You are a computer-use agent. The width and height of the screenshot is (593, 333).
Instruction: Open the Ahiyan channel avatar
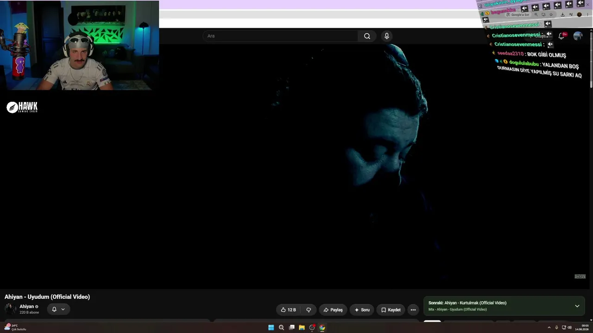pyautogui.click(x=10, y=309)
